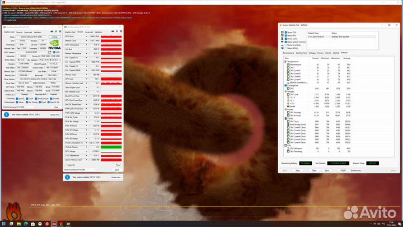Click the GPU Load red sensor graph
Image resolution: width=403 pixels, height=227 pixels.
[111, 79]
